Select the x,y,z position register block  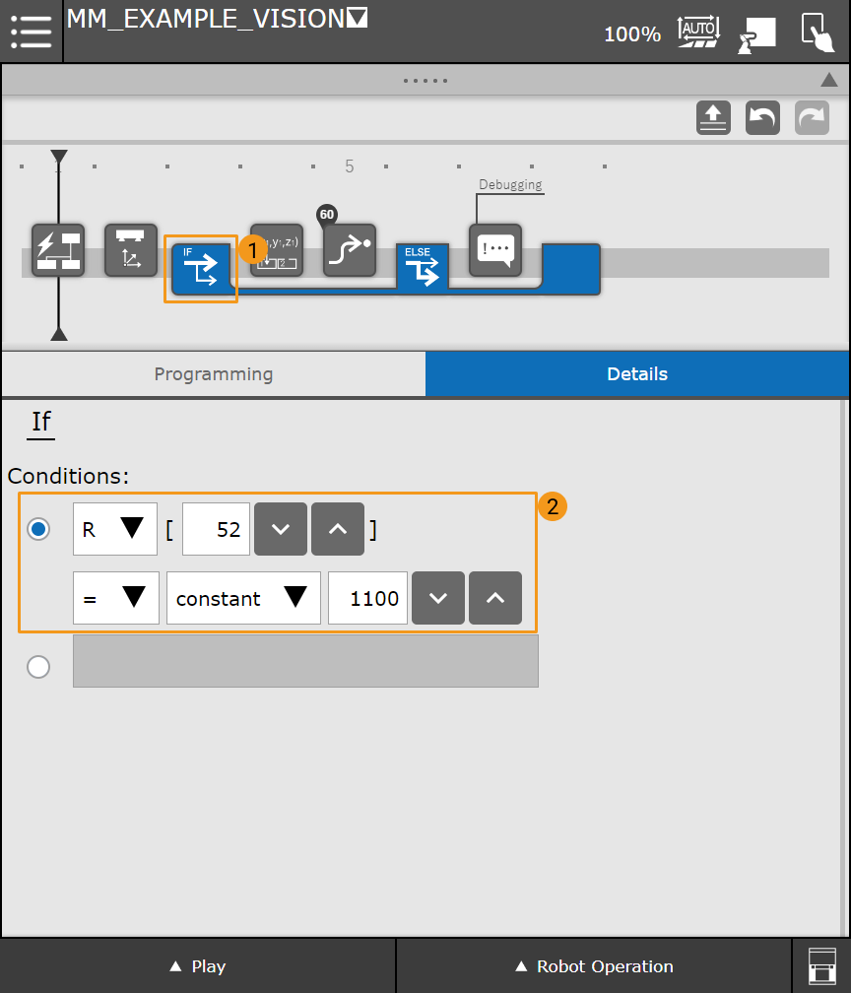[277, 250]
